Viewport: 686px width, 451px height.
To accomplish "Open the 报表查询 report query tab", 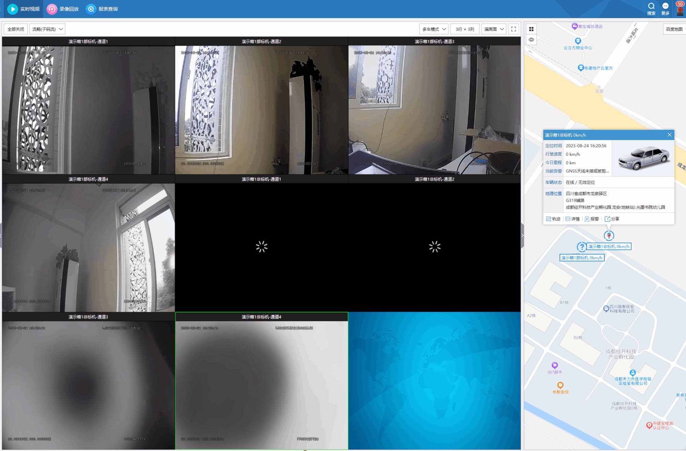I will point(102,9).
